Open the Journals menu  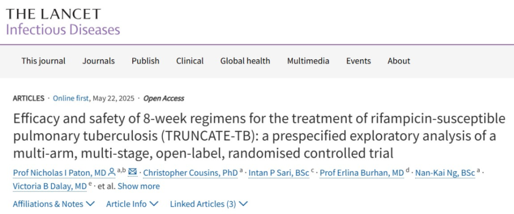click(x=99, y=61)
